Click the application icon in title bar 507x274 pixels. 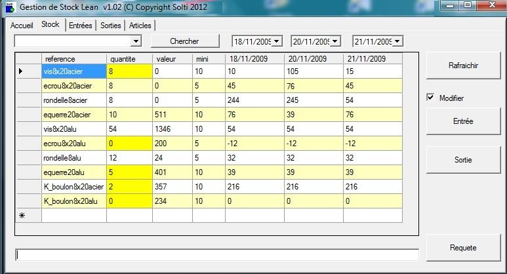tap(10, 7)
